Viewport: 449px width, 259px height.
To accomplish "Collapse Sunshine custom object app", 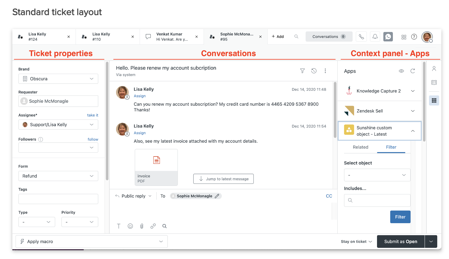I will pos(413,131).
